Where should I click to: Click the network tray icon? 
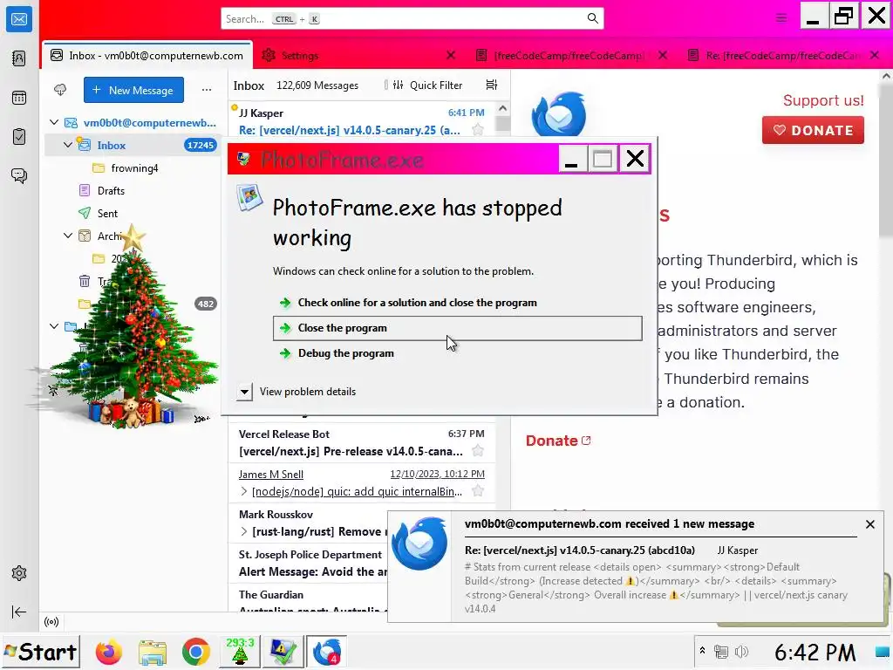(721, 652)
